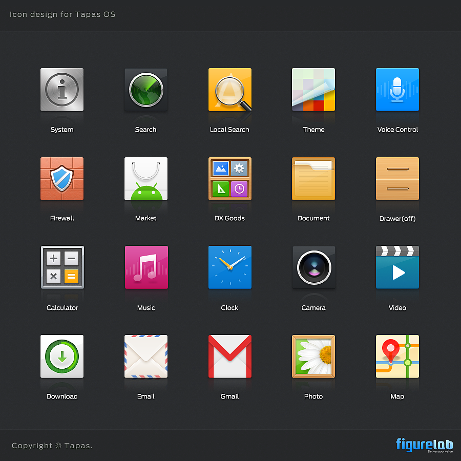
Task: Activate Voice Control microphone icon
Action: [397, 89]
